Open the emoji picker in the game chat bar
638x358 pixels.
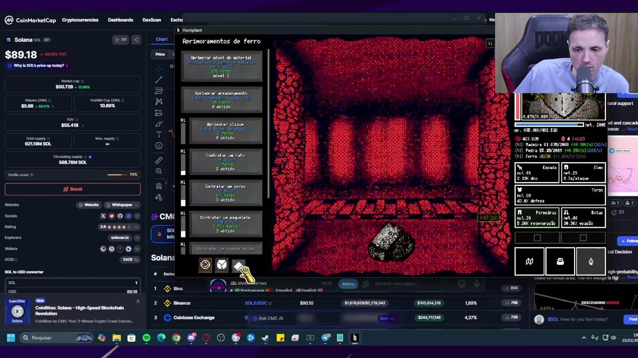[462, 283]
